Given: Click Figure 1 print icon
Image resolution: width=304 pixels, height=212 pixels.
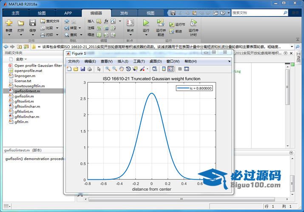Looking at the screenshot, I should coord(89,69).
